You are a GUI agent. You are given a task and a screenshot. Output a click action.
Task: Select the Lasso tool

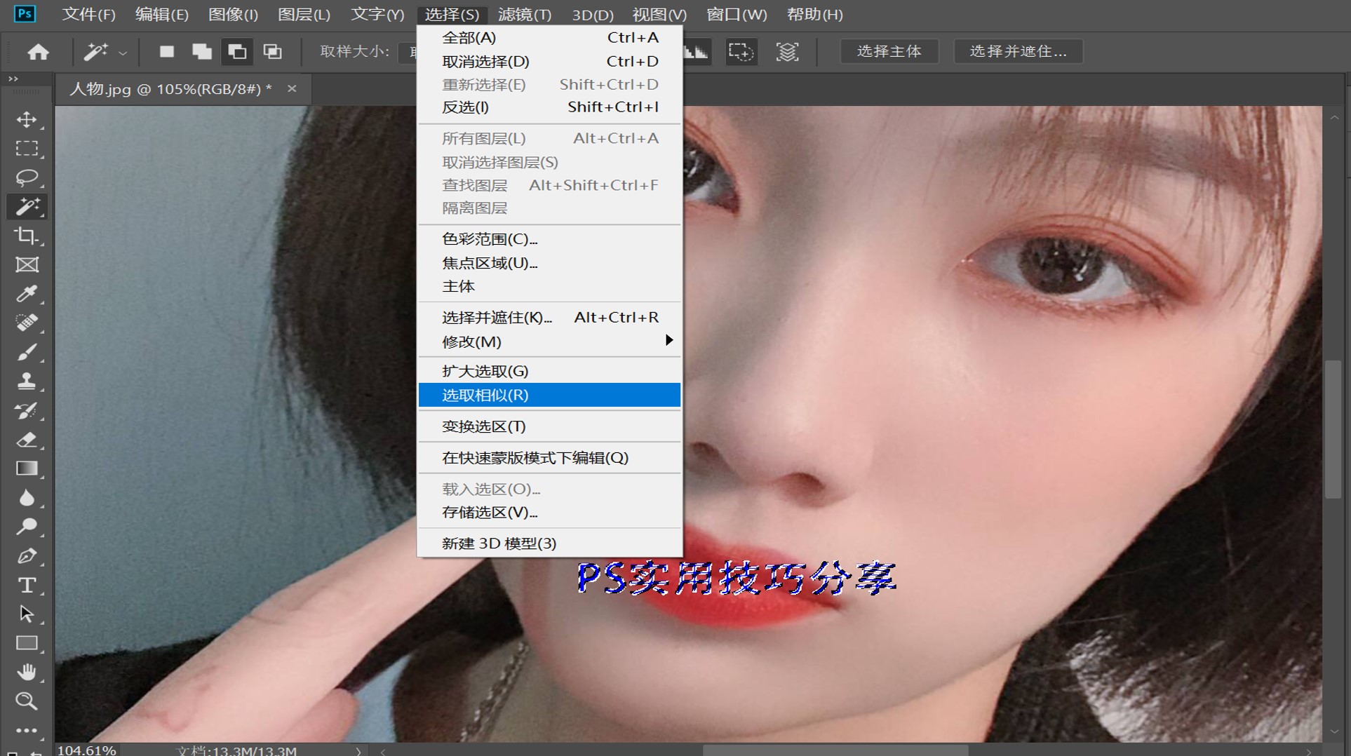(x=28, y=177)
